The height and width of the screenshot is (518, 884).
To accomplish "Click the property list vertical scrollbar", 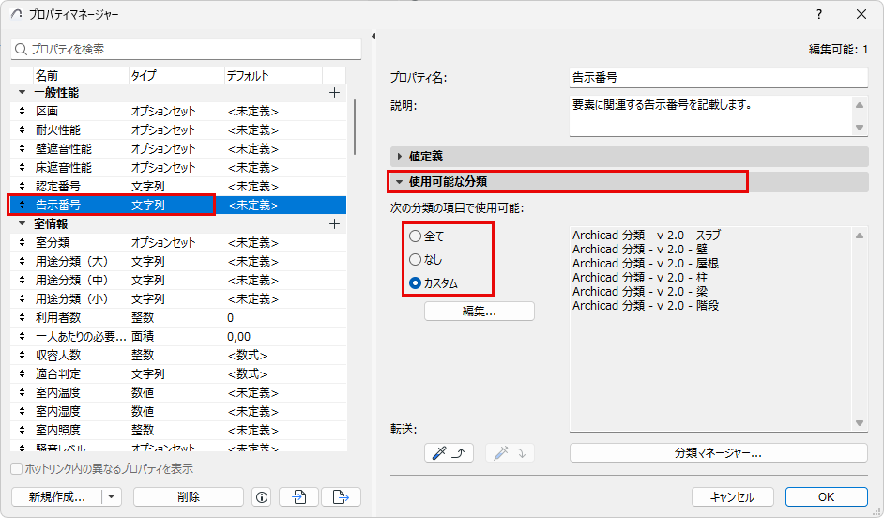I will click(x=355, y=127).
